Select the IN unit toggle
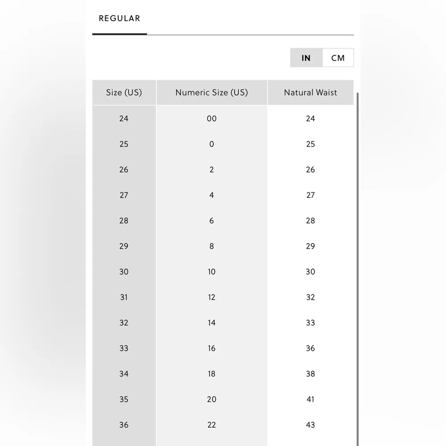Screen dimensions: 446x446 click(x=306, y=58)
